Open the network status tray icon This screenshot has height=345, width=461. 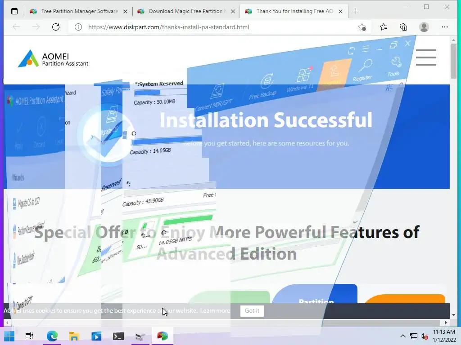coord(414,336)
